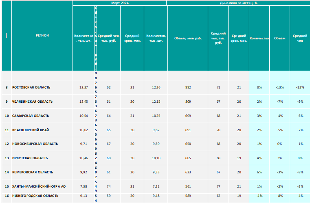Pick the quantity cell 9,59

click(x=156, y=144)
